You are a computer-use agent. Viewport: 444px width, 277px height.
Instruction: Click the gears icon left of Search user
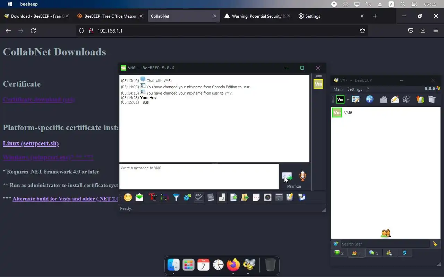click(336, 244)
